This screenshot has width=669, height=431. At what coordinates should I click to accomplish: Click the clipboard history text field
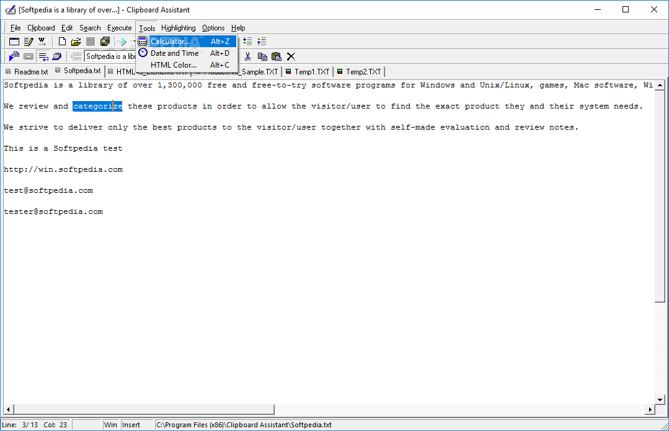pos(110,56)
